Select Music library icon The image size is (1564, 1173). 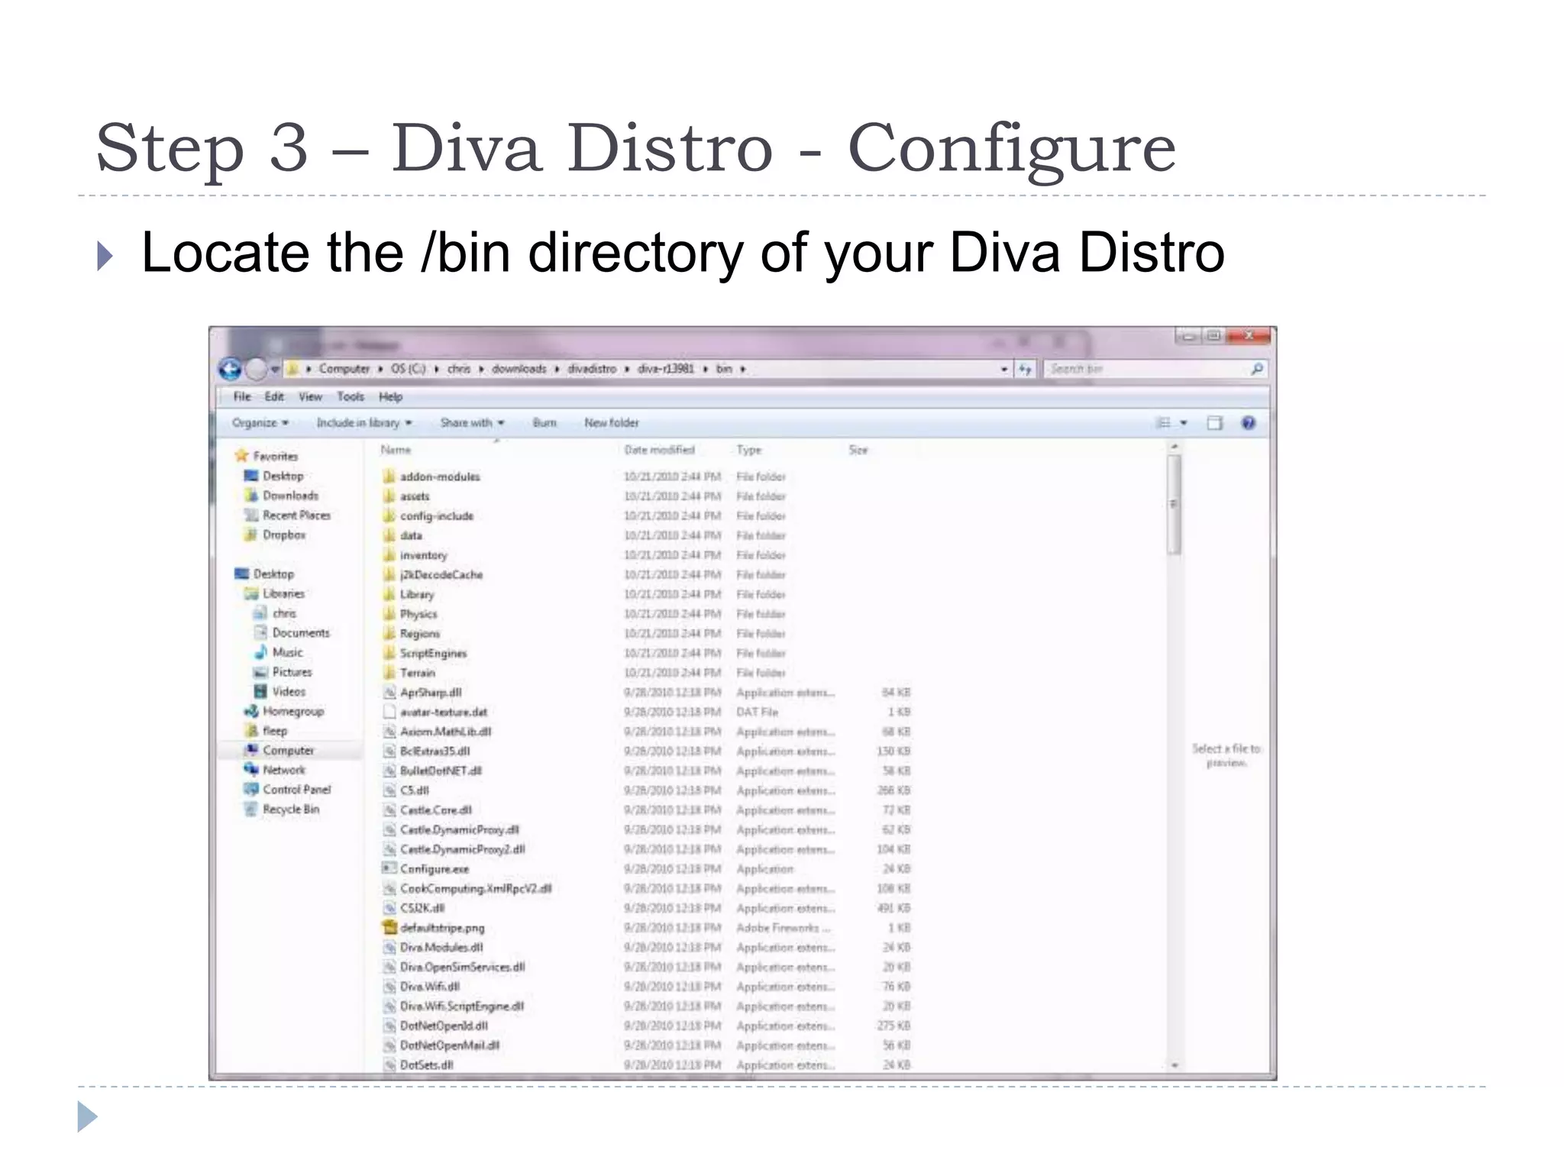tap(260, 652)
